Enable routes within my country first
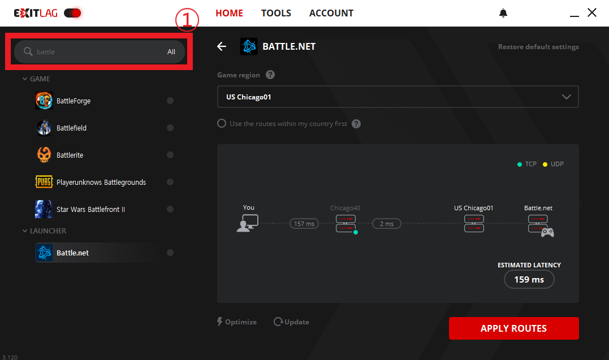The width and height of the screenshot is (609, 360). click(222, 124)
